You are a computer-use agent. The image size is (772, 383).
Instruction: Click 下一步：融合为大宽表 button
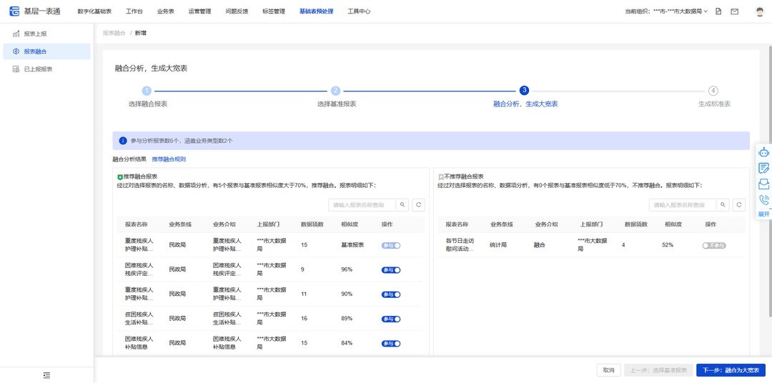click(x=731, y=370)
